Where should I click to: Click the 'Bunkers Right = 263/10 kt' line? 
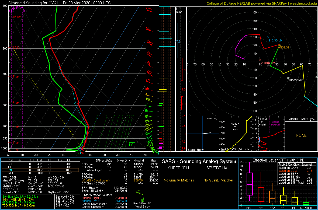[x=105, y=198]
